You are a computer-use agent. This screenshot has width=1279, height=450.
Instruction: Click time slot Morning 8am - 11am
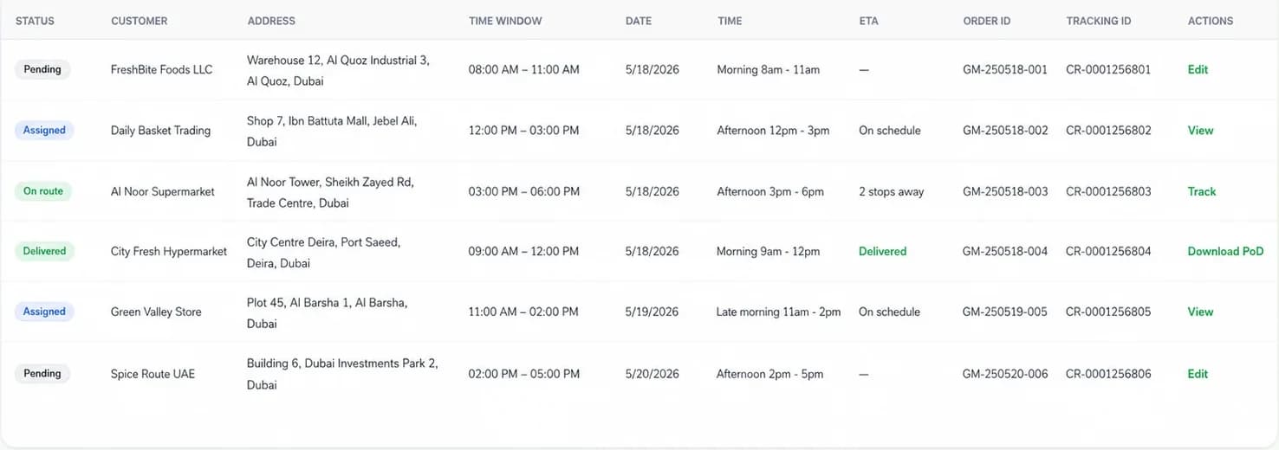pos(768,69)
